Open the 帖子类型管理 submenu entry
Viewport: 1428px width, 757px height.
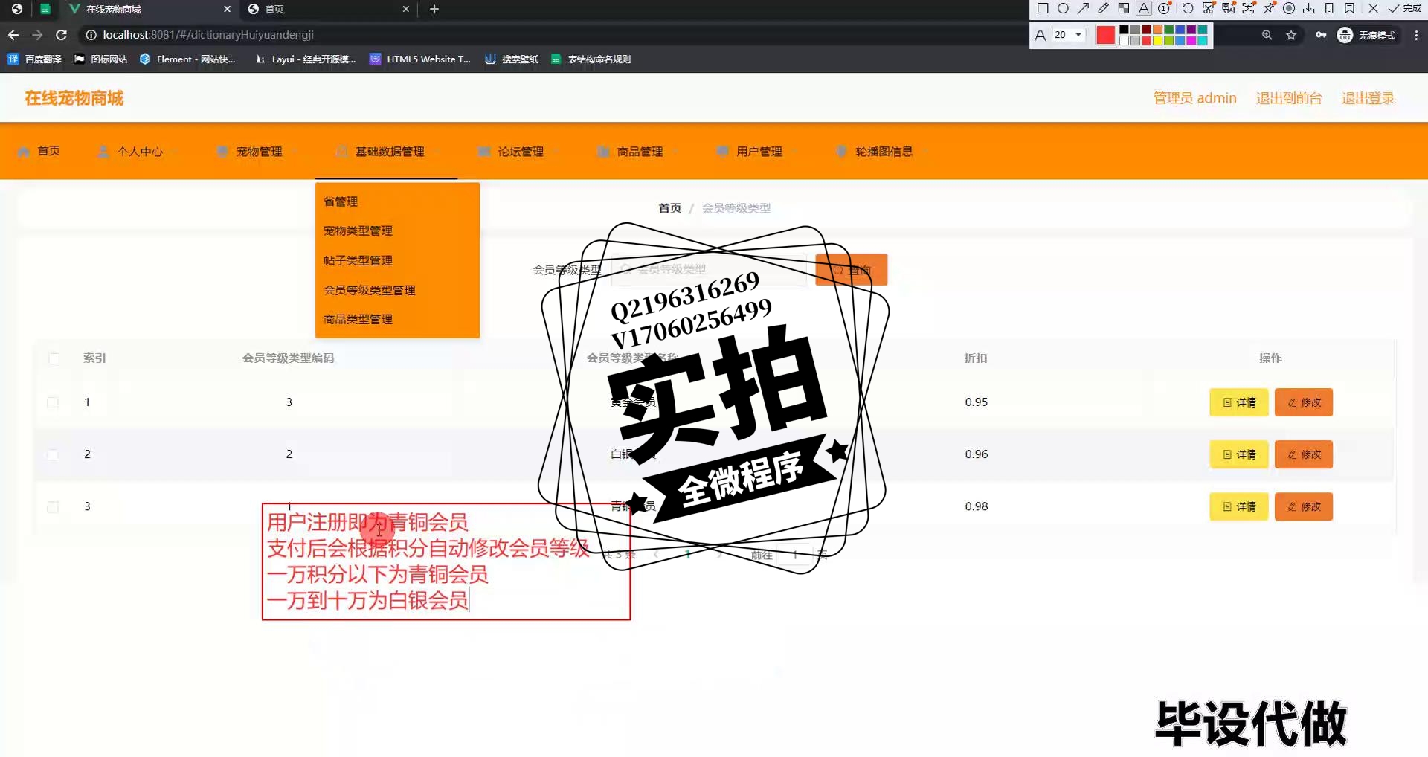pos(397,260)
